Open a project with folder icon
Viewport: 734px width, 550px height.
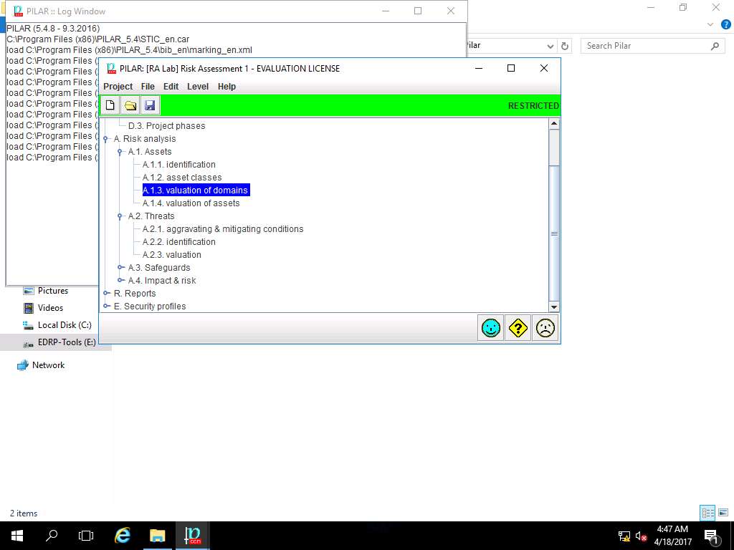130,105
